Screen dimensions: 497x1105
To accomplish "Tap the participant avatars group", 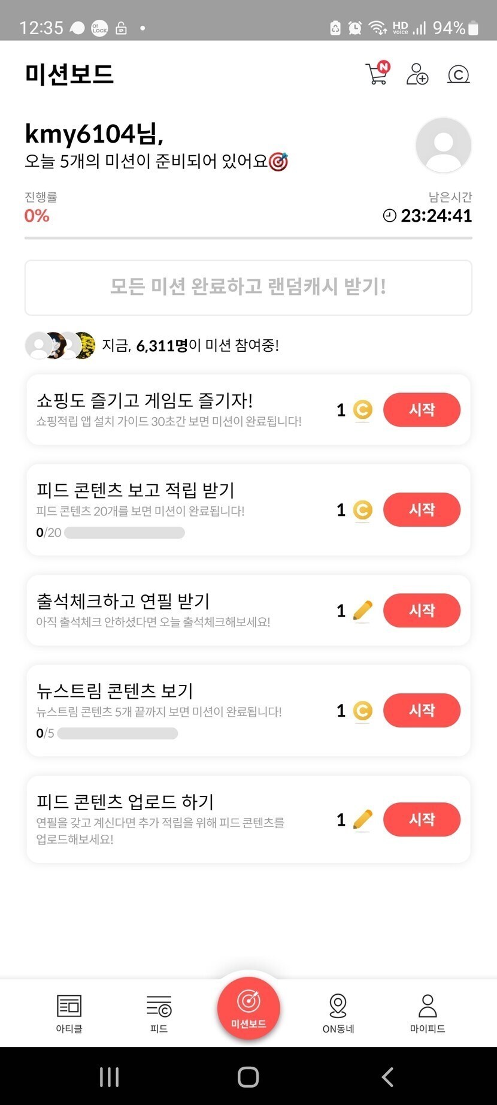I will pos(60,345).
